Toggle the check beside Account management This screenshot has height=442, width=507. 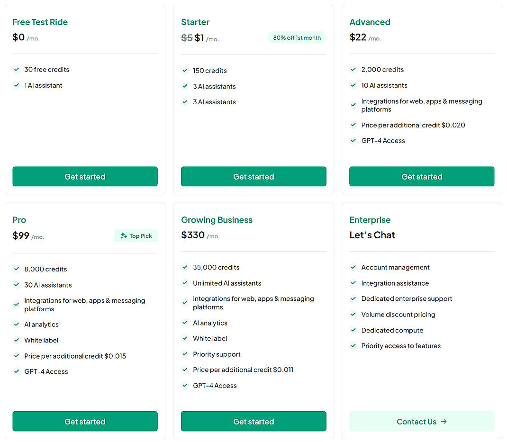click(x=353, y=267)
